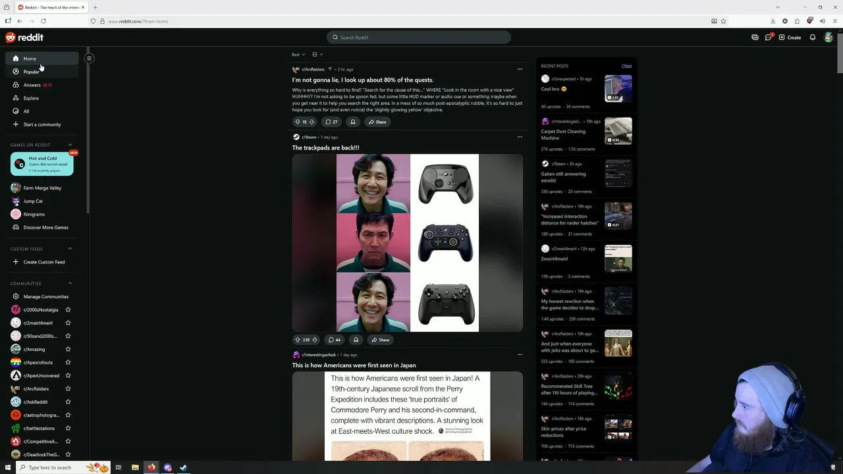Favorite r/2000sNostalgia with the star
Image resolution: width=843 pixels, height=474 pixels.
(68, 309)
